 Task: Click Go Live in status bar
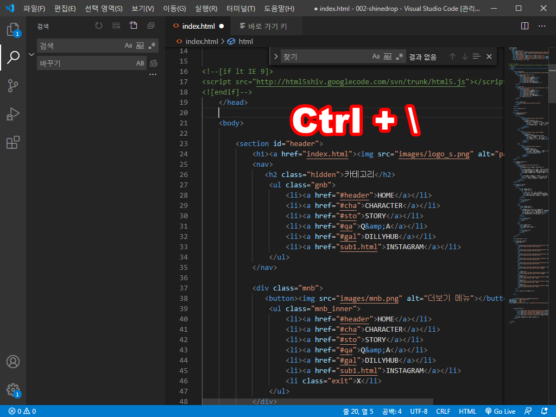click(x=500, y=412)
